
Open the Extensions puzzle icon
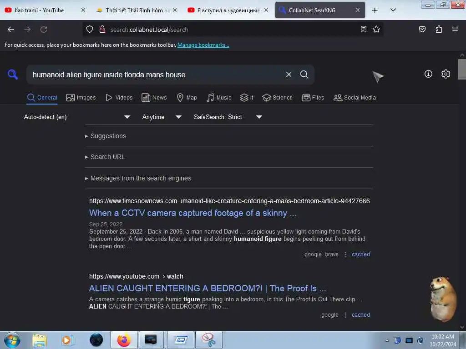click(x=439, y=29)
